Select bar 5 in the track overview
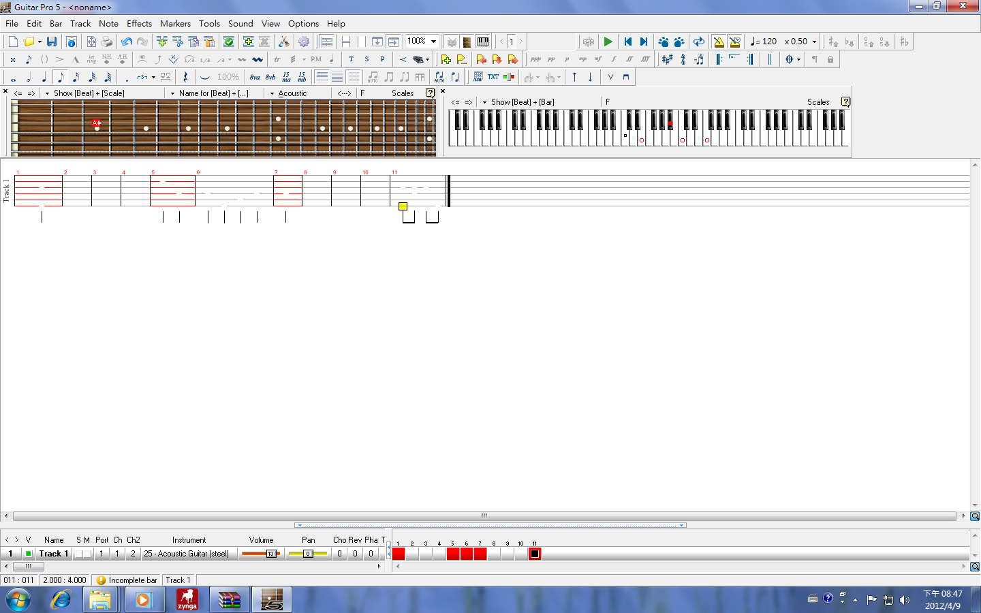This screenshot has width=981, height=613. click(x=453, y=554)
